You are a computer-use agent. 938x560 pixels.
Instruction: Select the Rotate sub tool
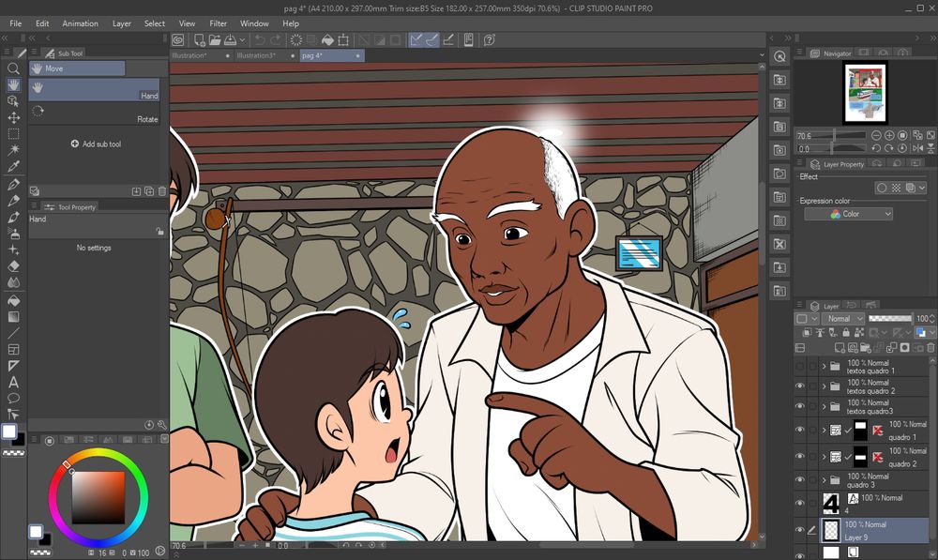pyautogui.click(x=94, y=114)
